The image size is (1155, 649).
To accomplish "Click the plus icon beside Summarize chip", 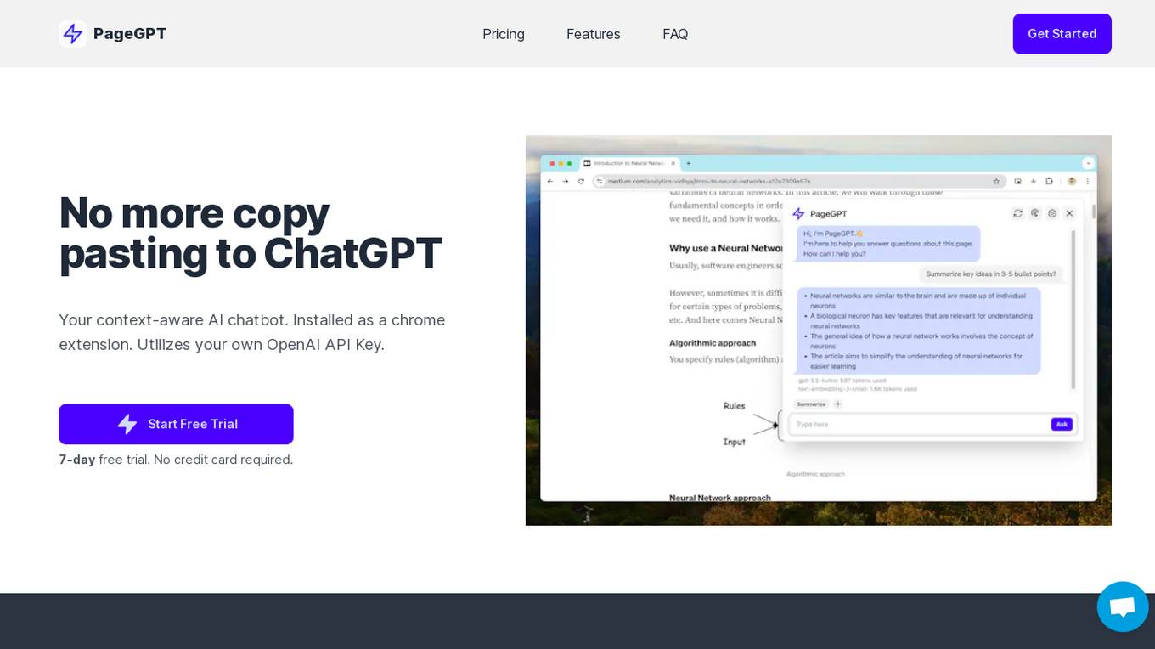I will tap(837, 404).
